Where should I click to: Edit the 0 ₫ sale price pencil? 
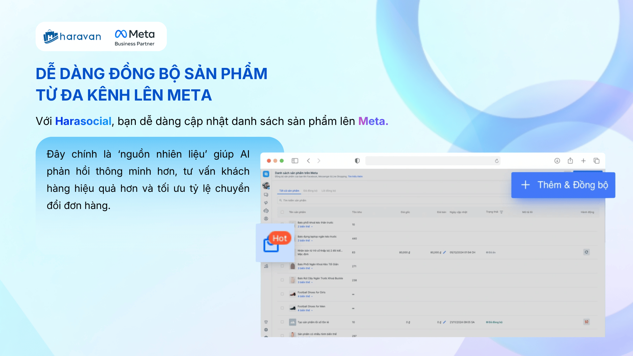(x=444, y=322)
